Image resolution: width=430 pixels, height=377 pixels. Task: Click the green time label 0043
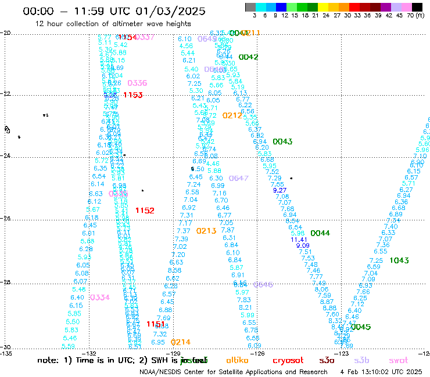point(282,142)
